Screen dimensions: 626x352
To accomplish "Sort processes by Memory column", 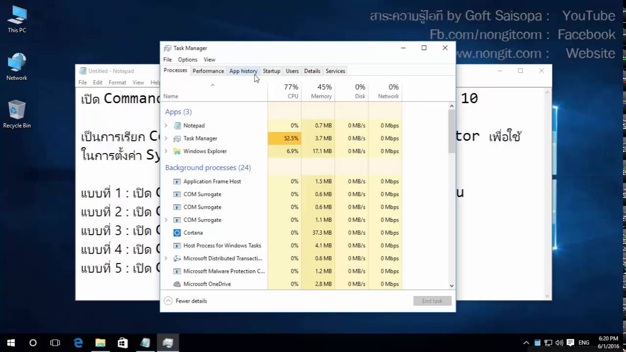I will pos(318,91).
